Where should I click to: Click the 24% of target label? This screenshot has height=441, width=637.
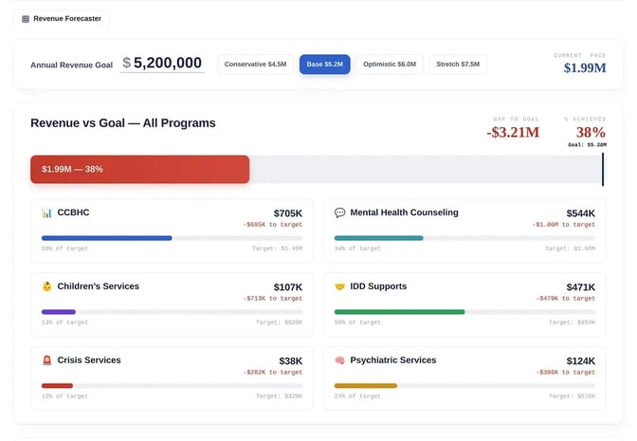click(357, 396)
